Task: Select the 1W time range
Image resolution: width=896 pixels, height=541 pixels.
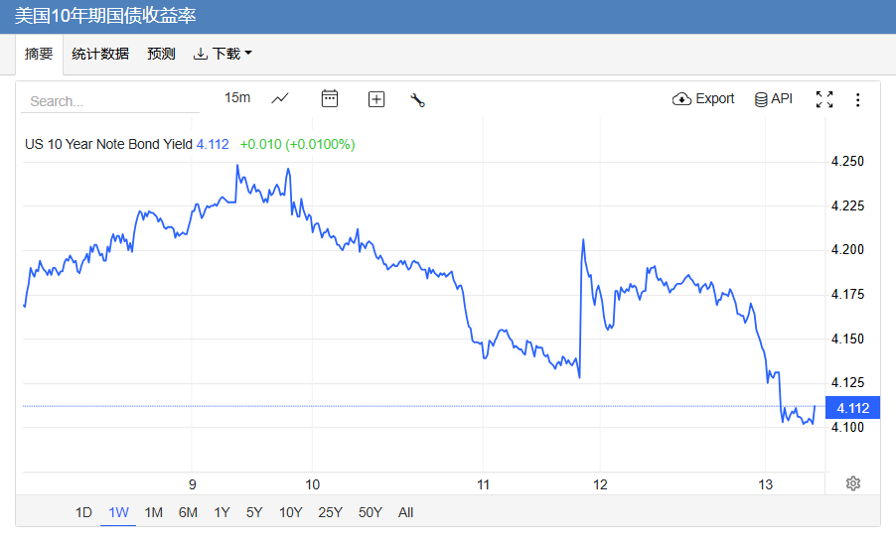Action: point(119,512)
